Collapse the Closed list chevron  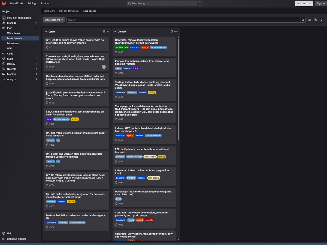[x=115, y=32]
